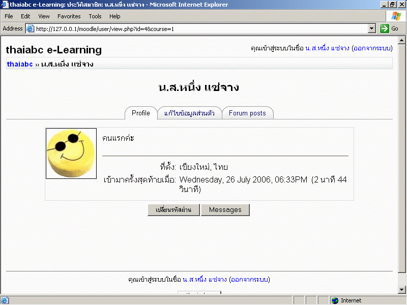Viewport: 407px width, 305px height.
Task: Open the Tools menu
Action: pyautogui.click(x=95, y=16)
